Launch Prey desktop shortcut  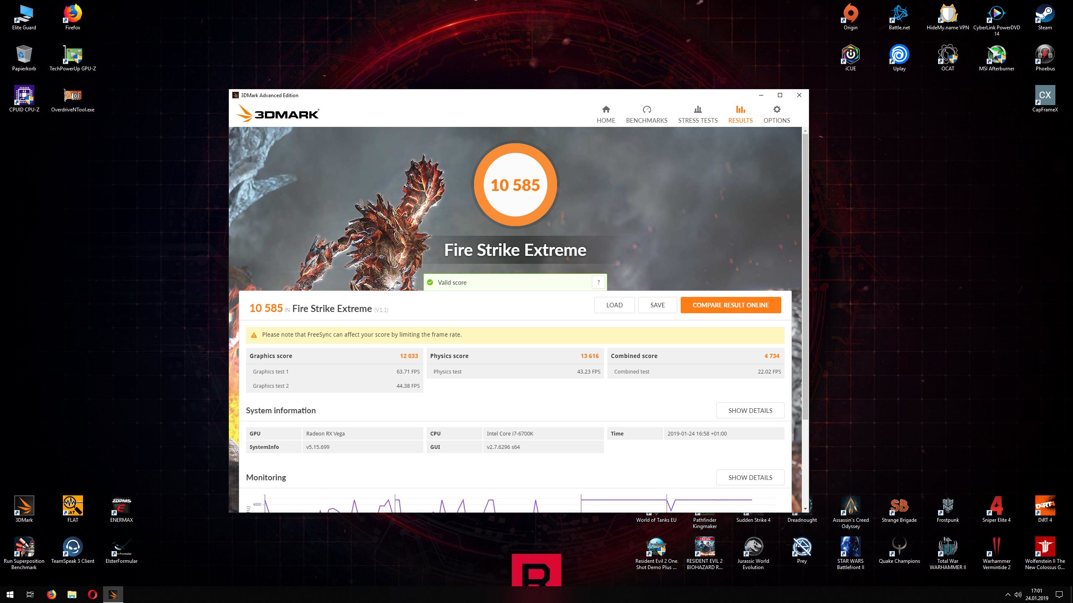click(x=802, y=551)
